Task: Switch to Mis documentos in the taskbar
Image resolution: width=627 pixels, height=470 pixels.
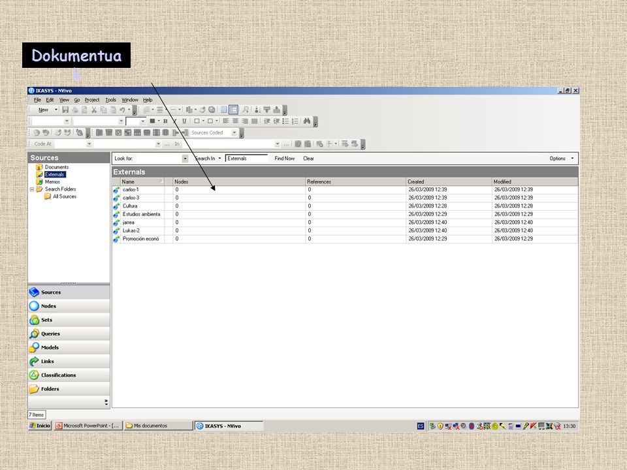Action: [x=158, y=426]
